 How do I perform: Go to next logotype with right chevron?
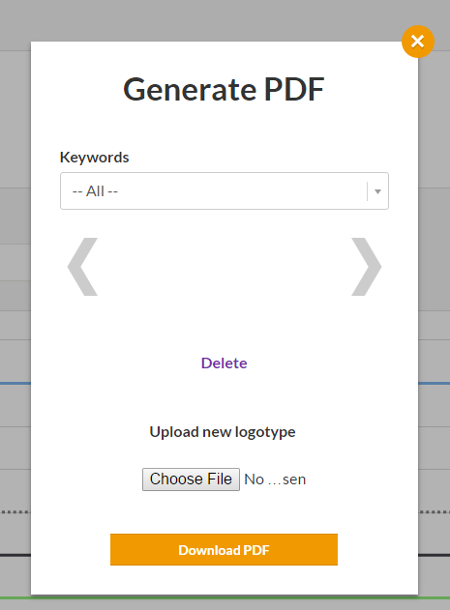[366, 267]
